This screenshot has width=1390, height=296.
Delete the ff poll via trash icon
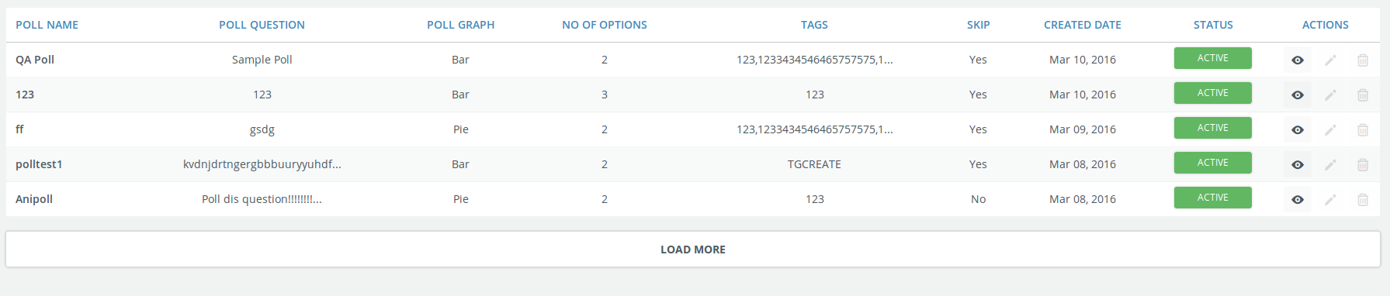(x=1362, y=129)
